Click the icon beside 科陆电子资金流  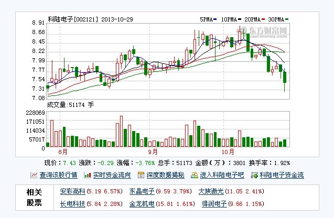tap(254, 175)
